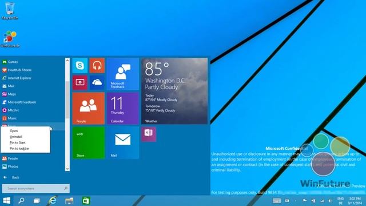Screen dimensions: 366x206
Task: Show hidden tray icons arrow
Action: point(296,201)
